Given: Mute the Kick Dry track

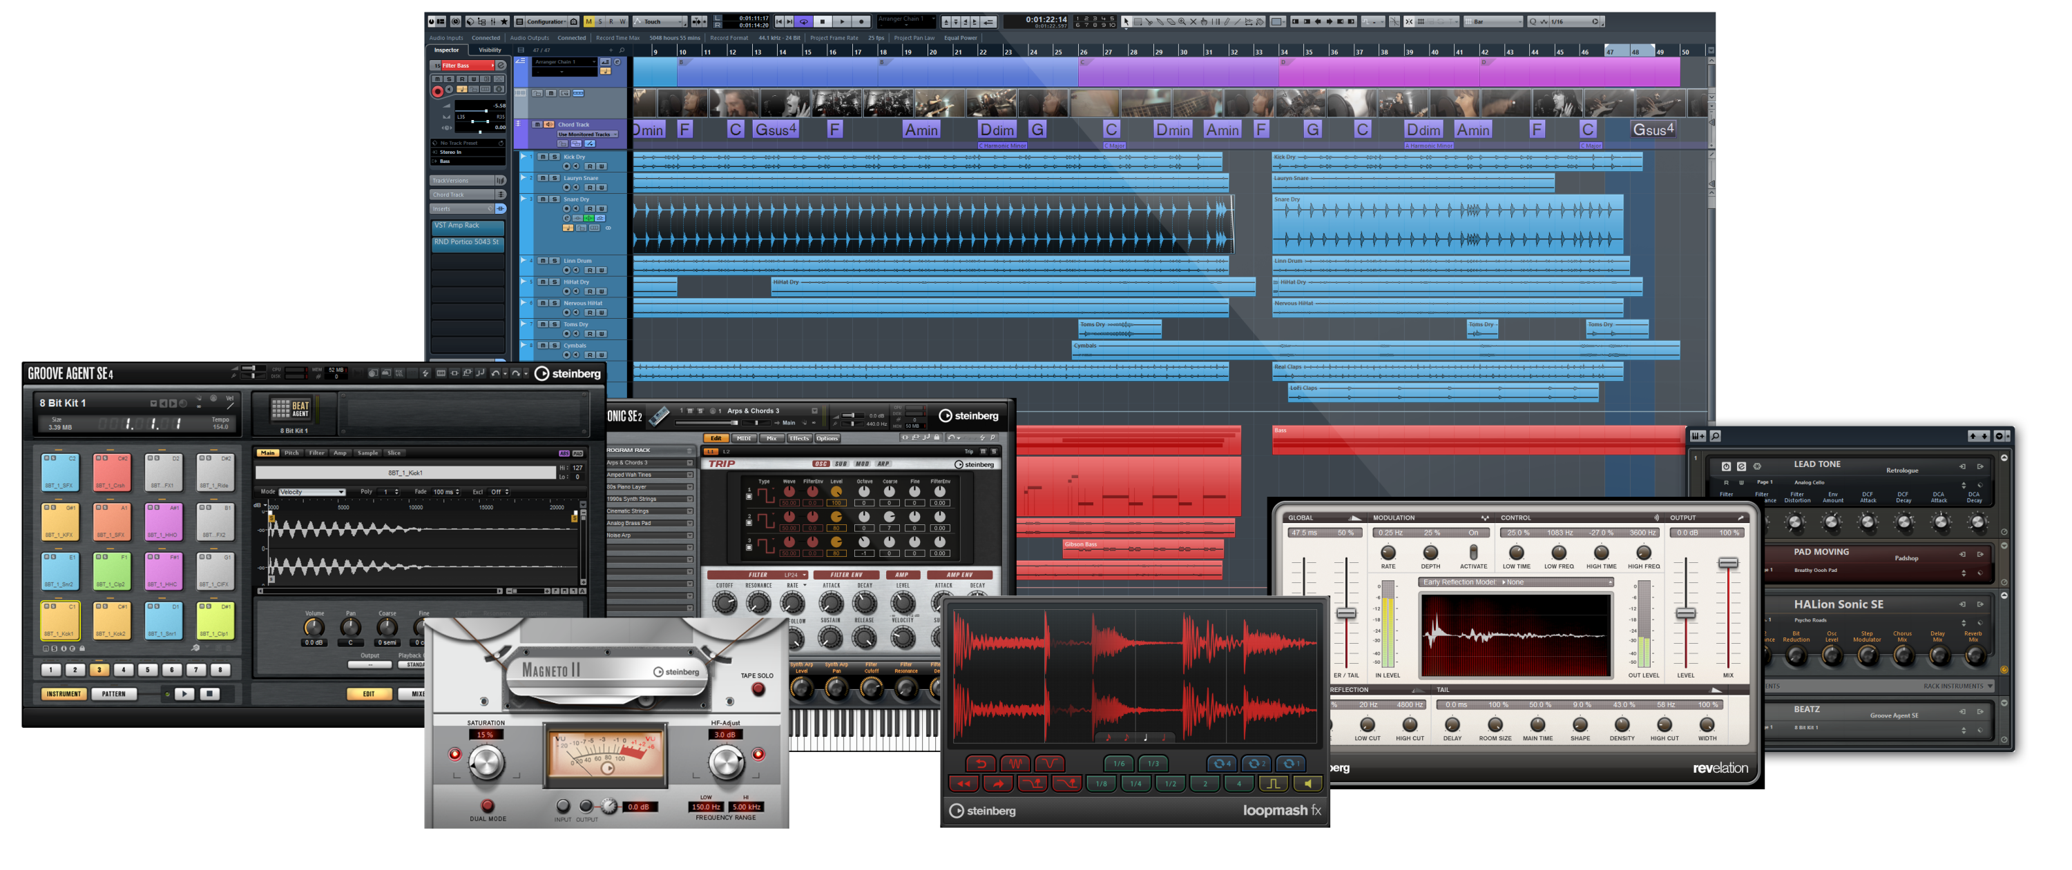Looking at the screenshot, I should pos(544,157).
